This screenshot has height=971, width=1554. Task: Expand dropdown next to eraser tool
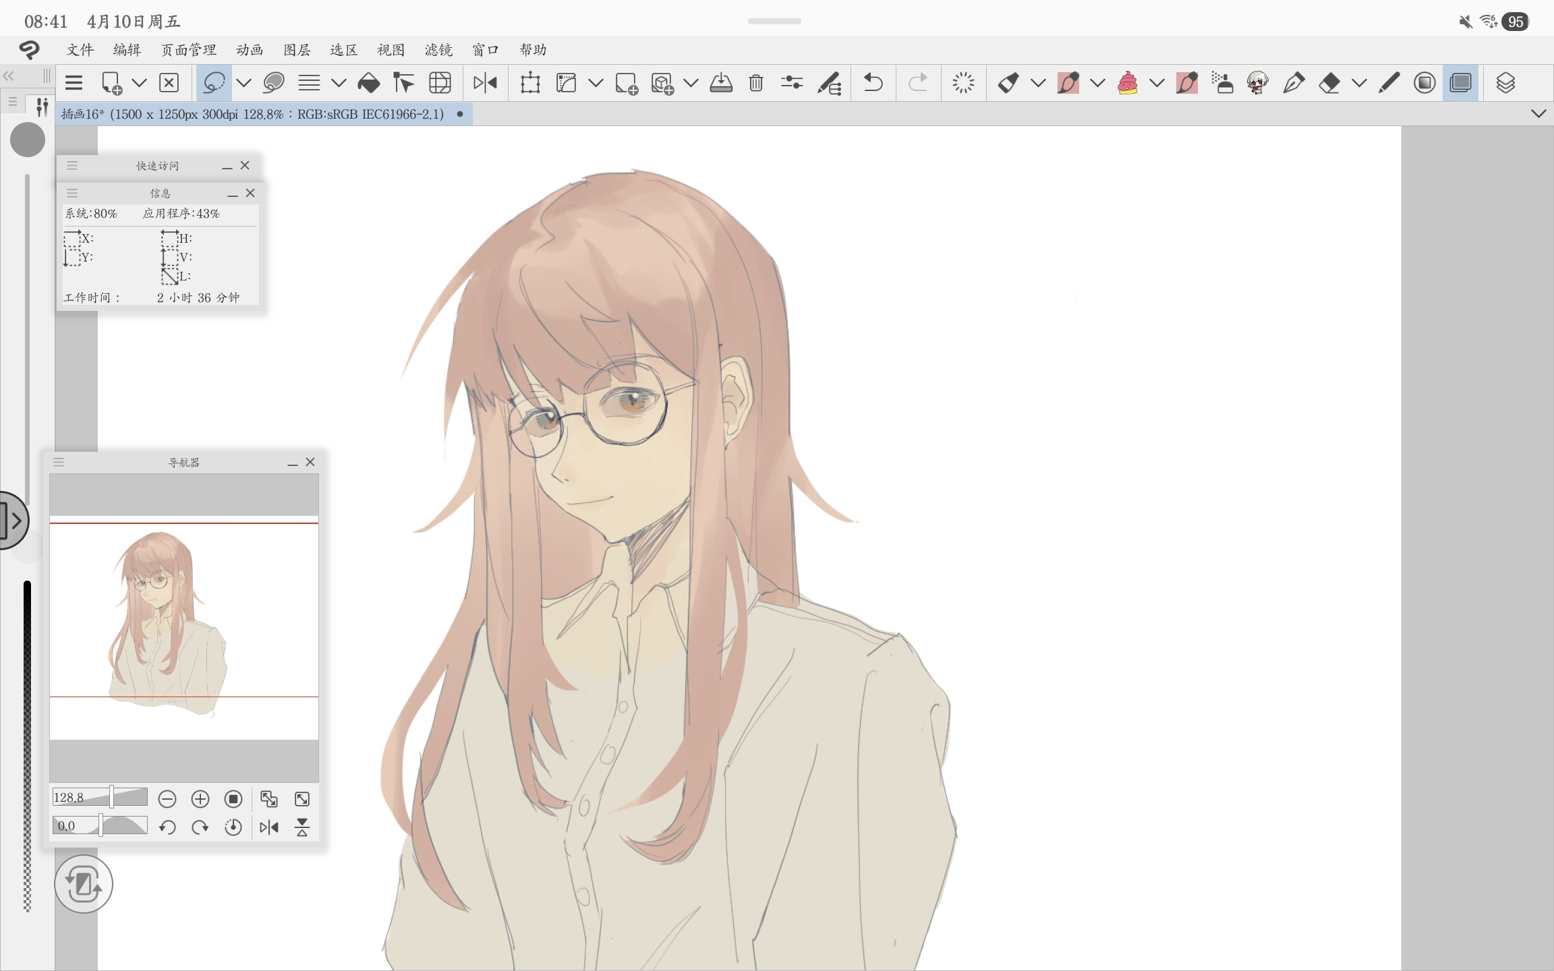1359,83
